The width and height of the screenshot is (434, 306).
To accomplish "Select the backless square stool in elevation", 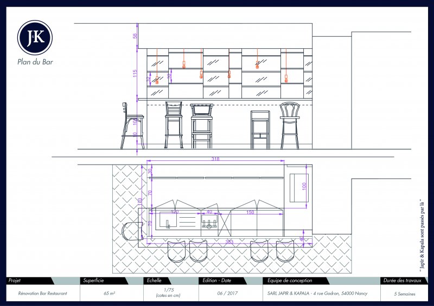I will pos(260,129).
